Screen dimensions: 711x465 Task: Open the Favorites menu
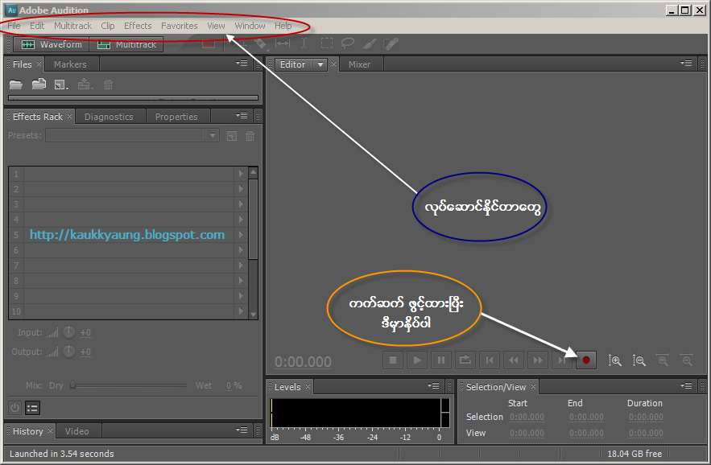point(179,26)
